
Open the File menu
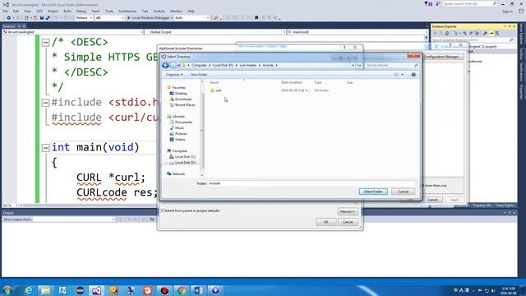coord(6,11)
